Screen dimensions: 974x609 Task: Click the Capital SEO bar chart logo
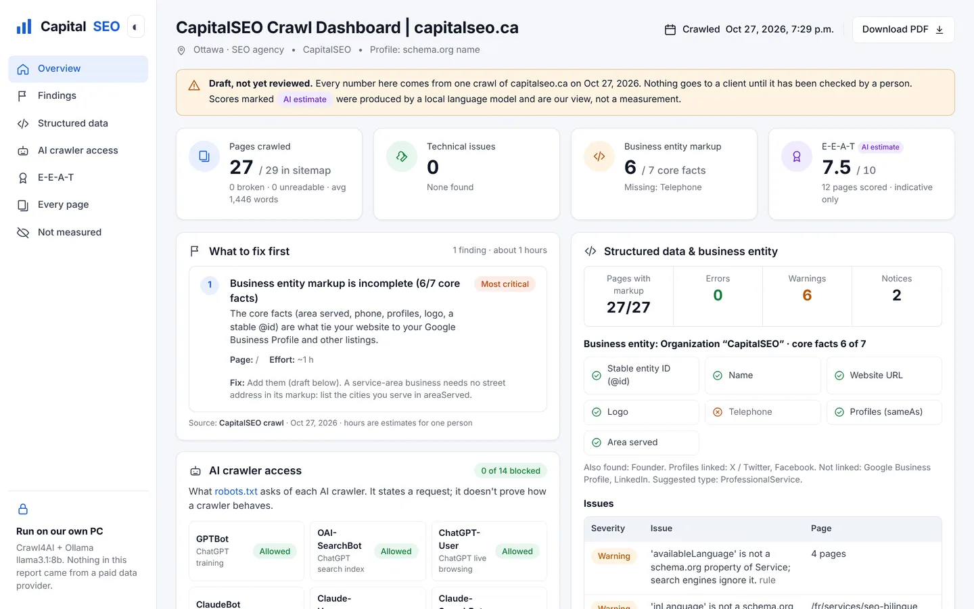[x=24, y=26]
